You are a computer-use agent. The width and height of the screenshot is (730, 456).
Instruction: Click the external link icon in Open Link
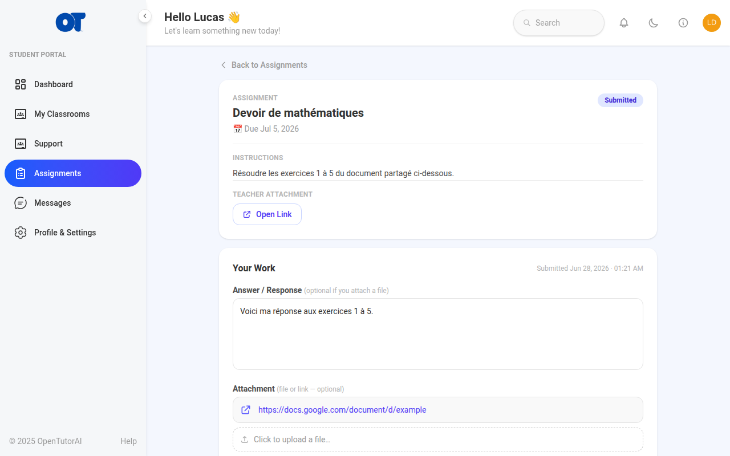point(247,214)
